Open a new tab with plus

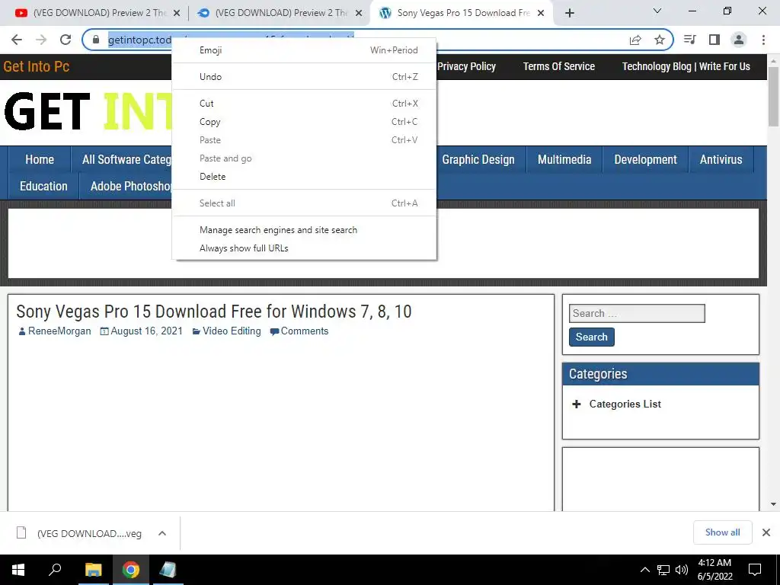pyautogui.click(x=570, y=13)
